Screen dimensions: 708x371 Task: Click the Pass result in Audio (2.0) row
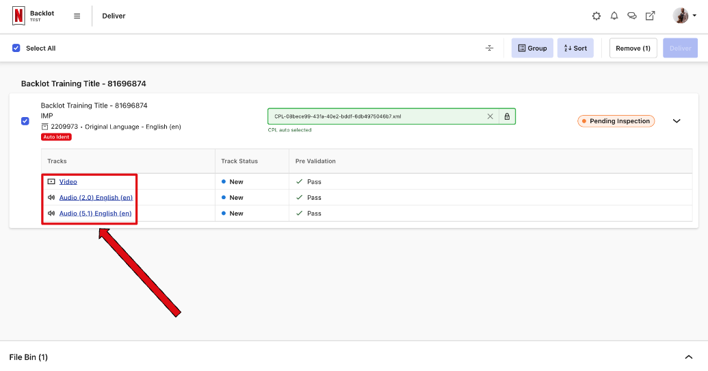pos(309,197)
